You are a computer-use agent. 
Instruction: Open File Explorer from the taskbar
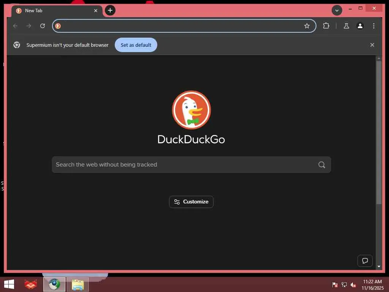point(78,284)
